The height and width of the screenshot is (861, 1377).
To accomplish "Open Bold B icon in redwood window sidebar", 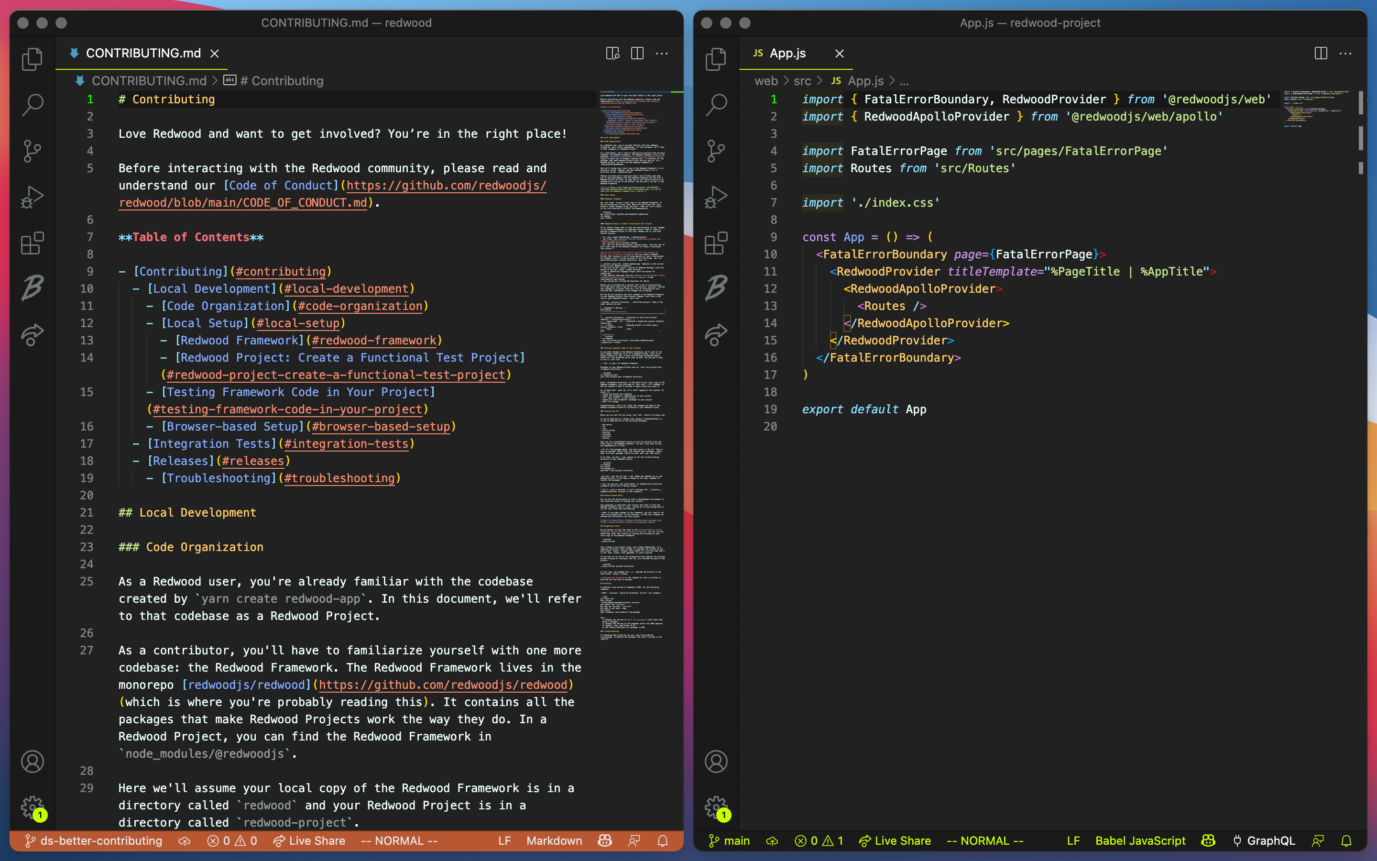I will (33, 287).
